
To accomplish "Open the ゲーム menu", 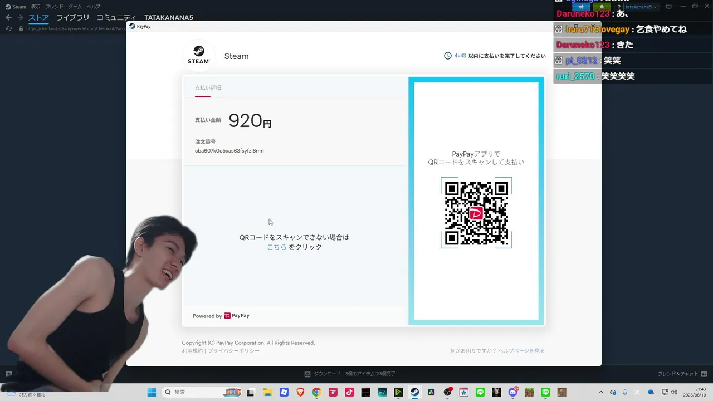I will [x=75, y=7].
